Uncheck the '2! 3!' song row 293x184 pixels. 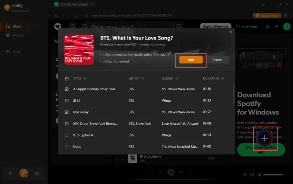(x=67, y=101)
